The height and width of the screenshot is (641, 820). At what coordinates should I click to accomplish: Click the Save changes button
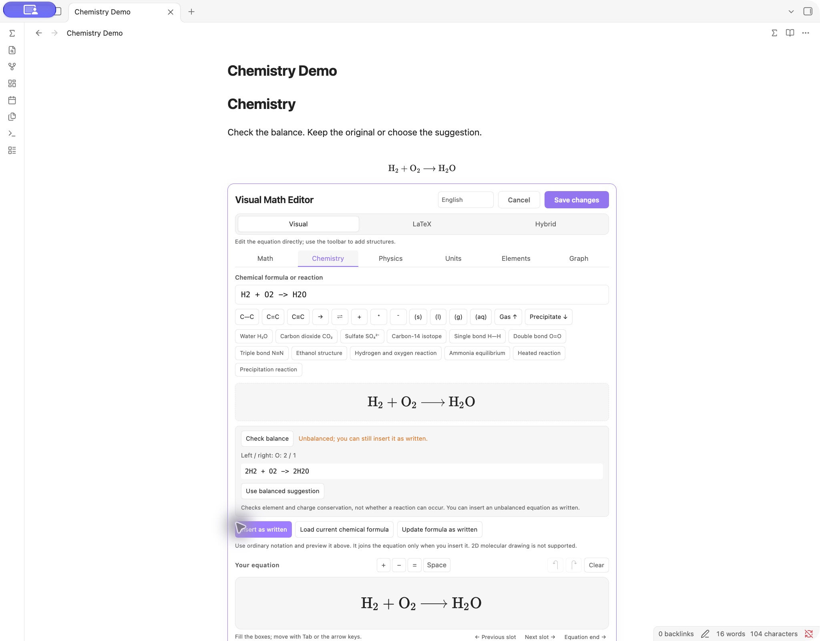coord(577,200)
